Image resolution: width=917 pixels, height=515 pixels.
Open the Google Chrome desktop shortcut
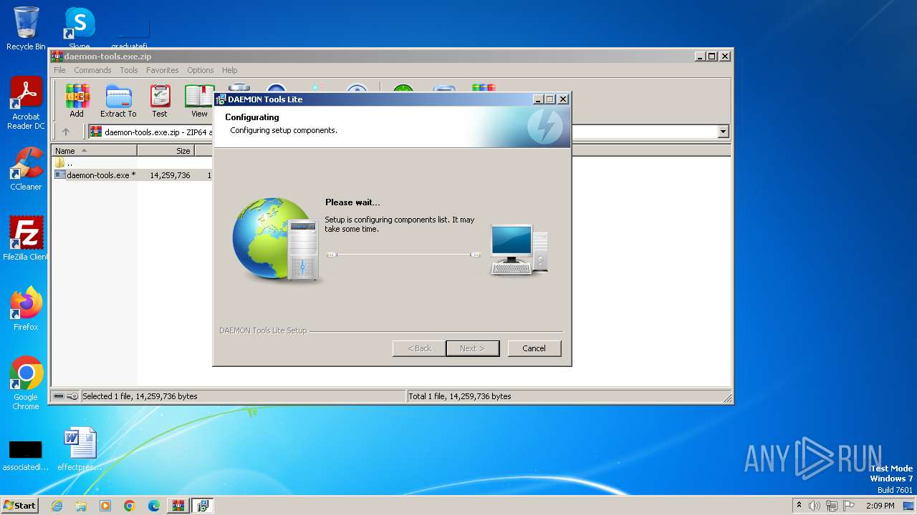[26, 383]
